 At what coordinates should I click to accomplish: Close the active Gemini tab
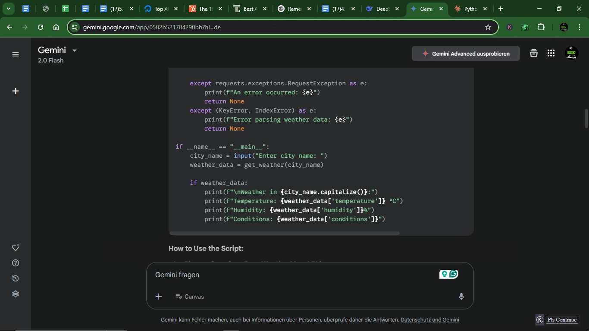point(441,9)
